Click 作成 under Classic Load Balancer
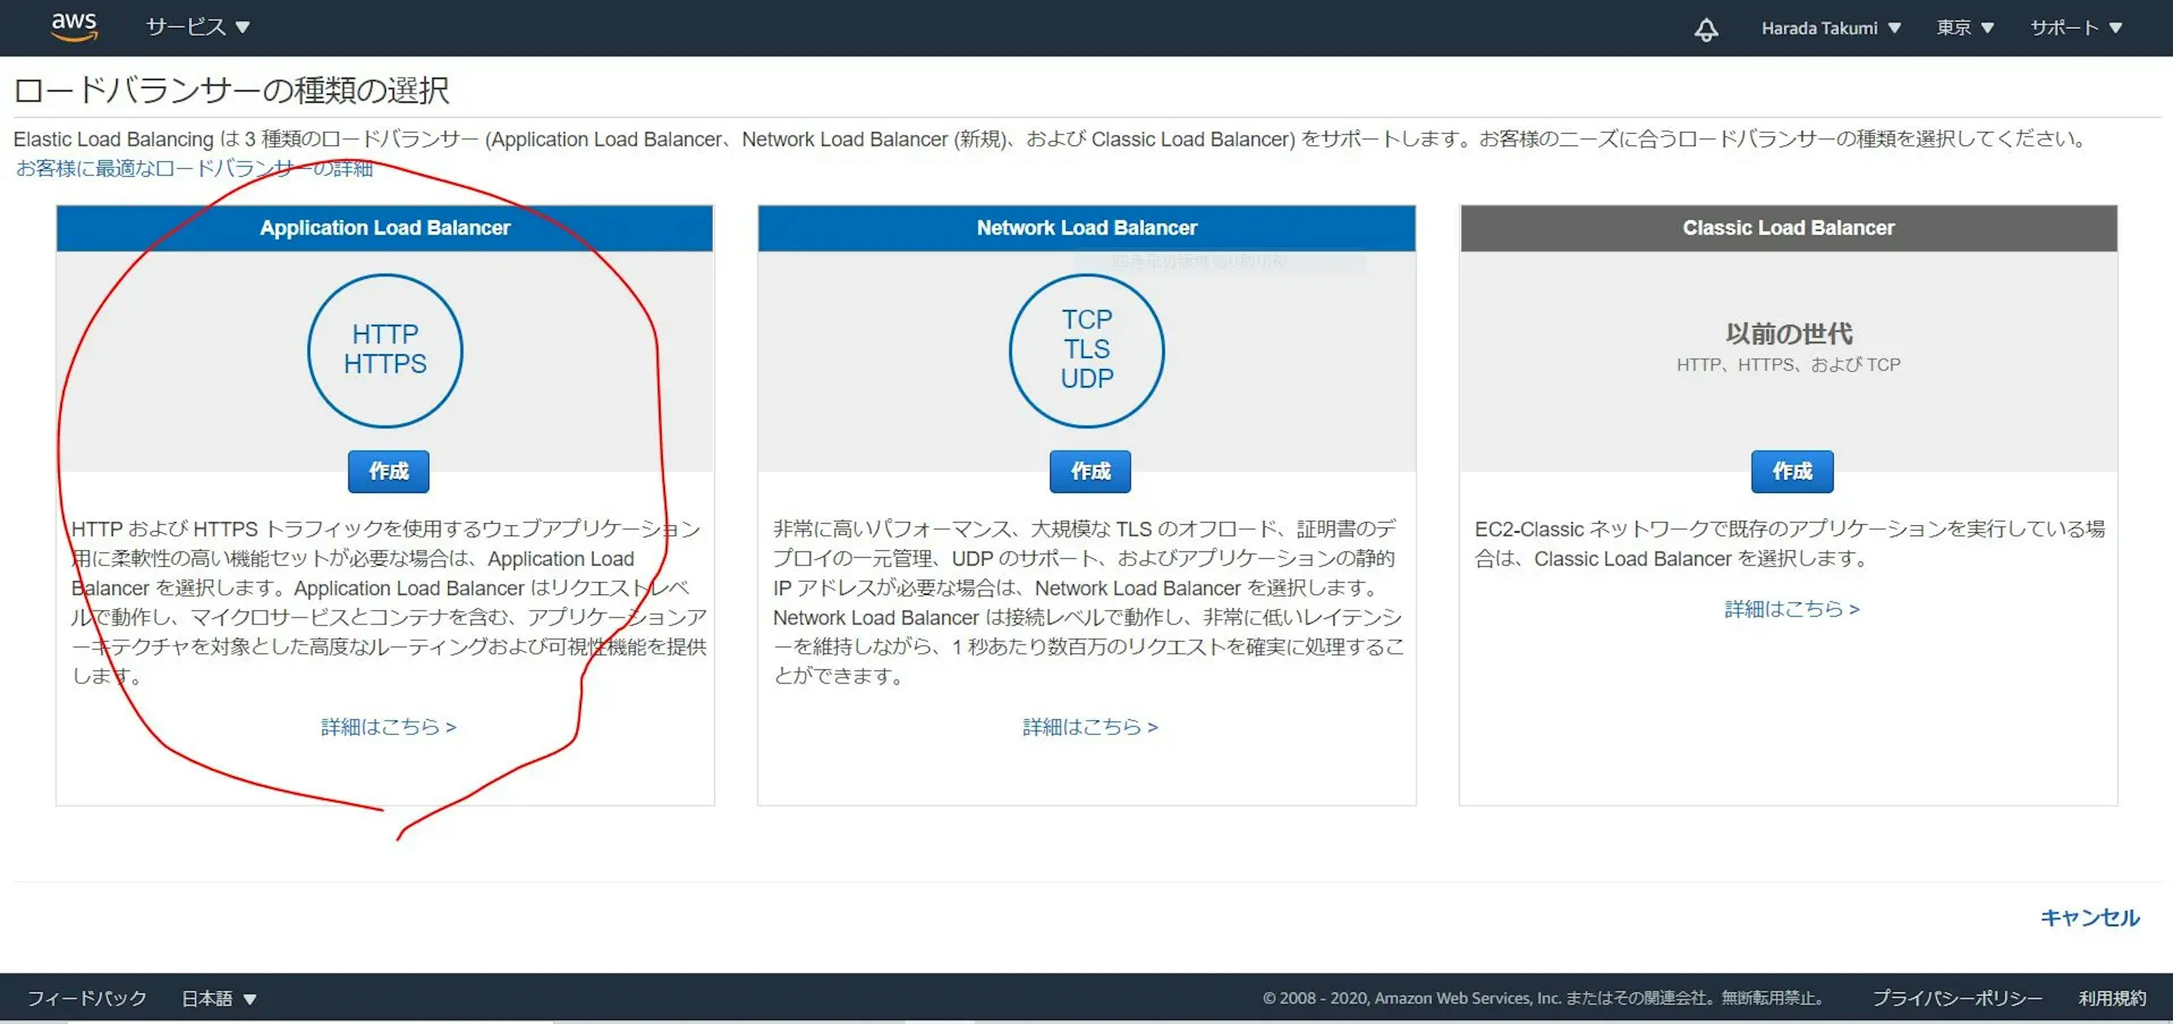 pos(1792,472)
